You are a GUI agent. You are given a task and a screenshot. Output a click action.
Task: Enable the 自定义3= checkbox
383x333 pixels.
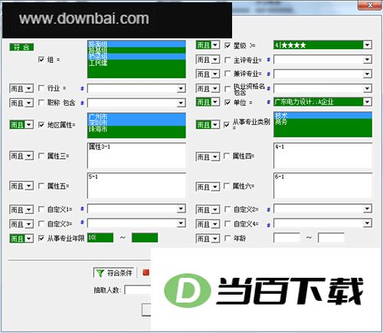tap(41, 224)
